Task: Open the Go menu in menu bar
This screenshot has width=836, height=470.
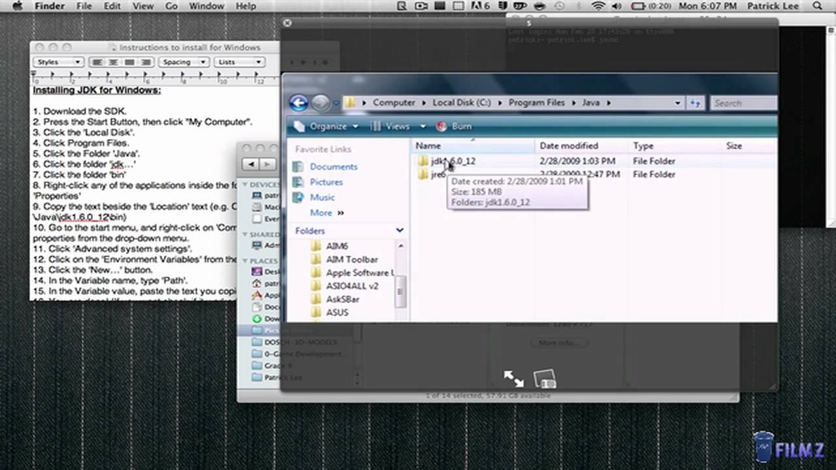Action: point(171,6)
